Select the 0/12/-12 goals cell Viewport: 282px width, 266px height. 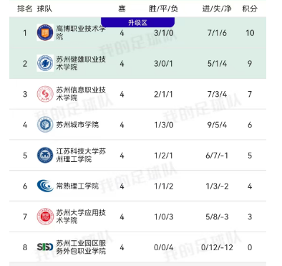click(x=217, y=247)
